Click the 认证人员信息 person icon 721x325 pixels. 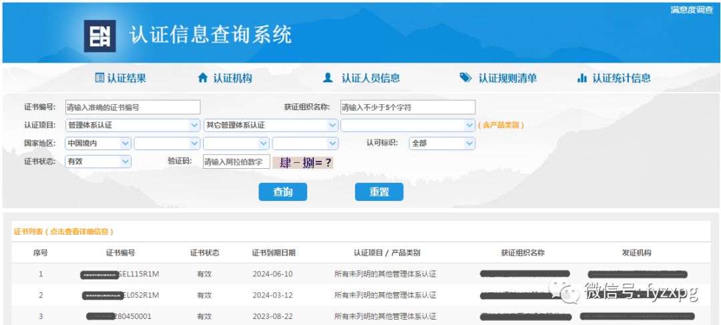328,78
